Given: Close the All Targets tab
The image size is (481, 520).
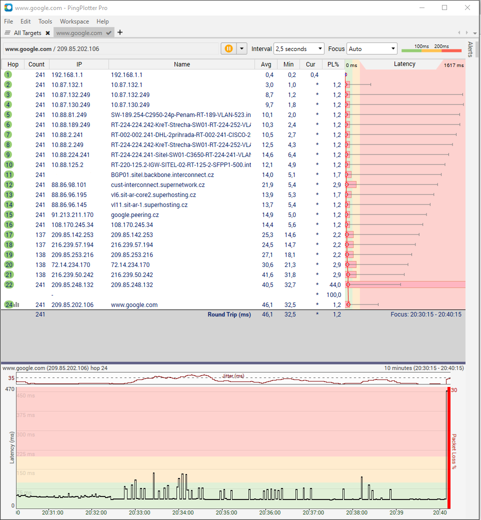Looking at the screenshot, I should [x=47, y=33].
